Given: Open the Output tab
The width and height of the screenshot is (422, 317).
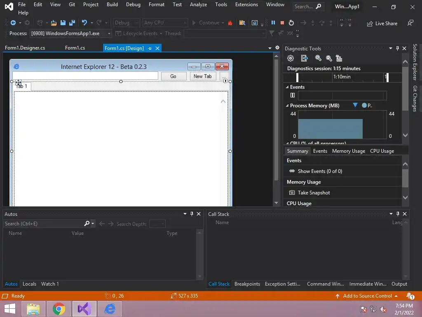Looking at the screenshot, I should point(399,284).
